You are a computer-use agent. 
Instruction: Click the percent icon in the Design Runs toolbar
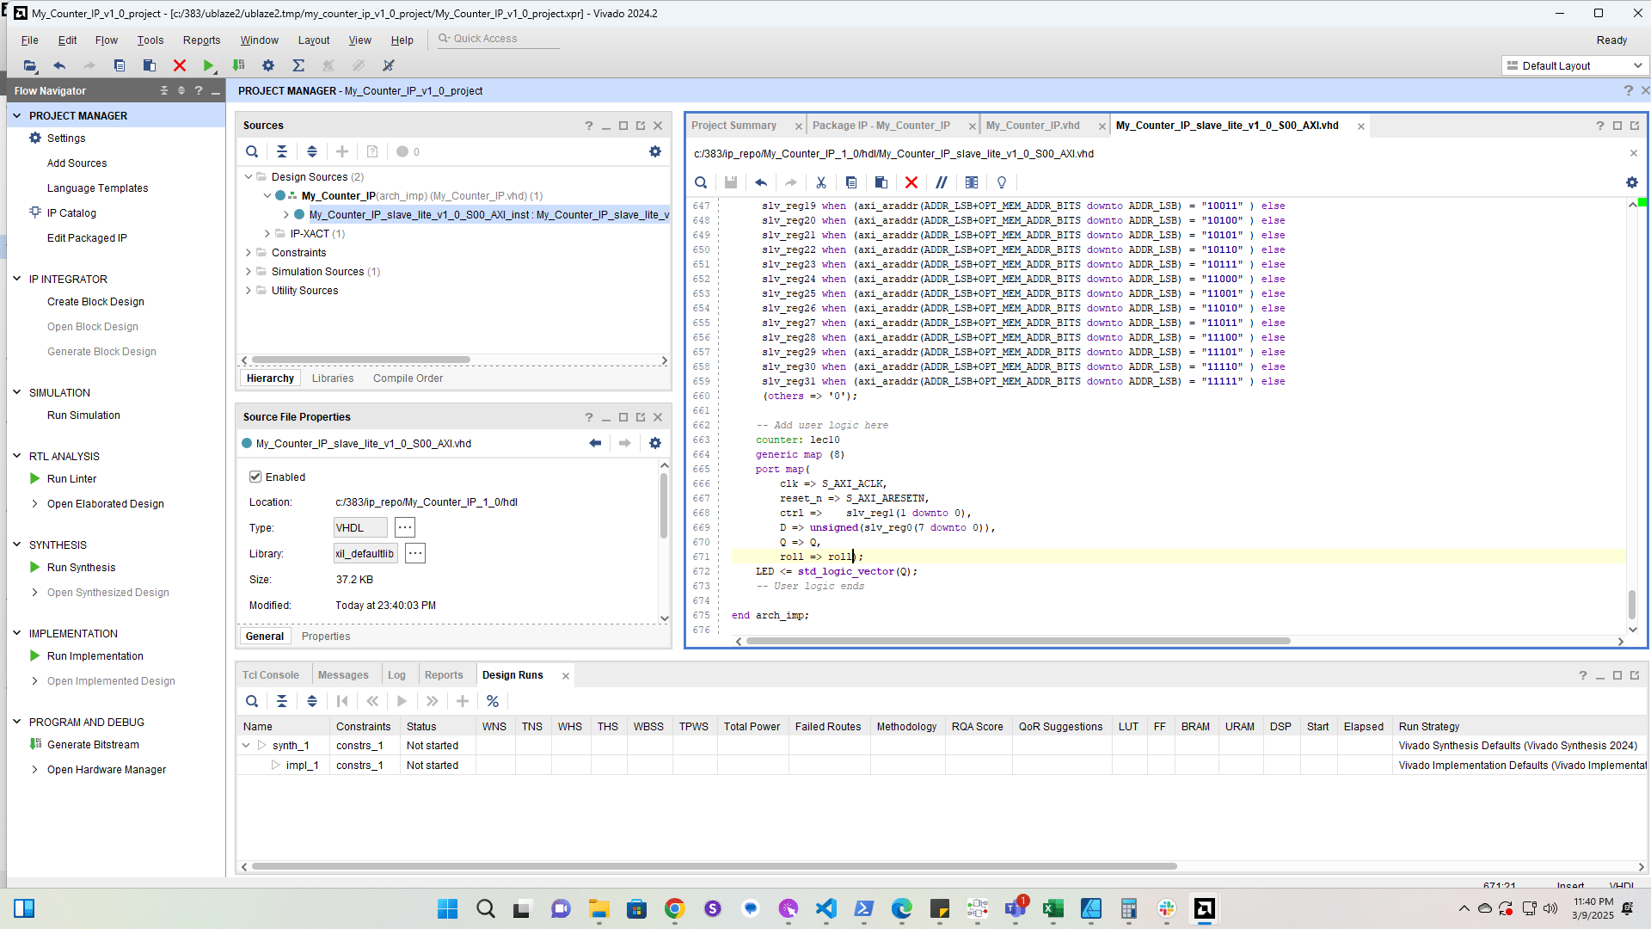click(493, 702)
